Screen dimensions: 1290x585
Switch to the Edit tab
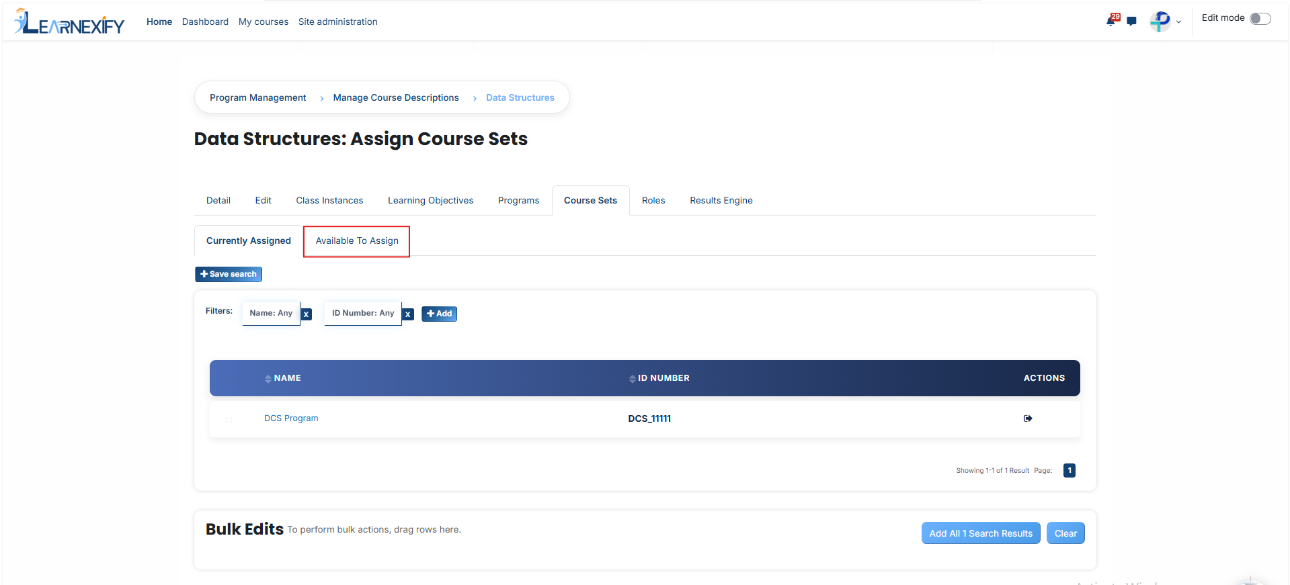(264, 200)
